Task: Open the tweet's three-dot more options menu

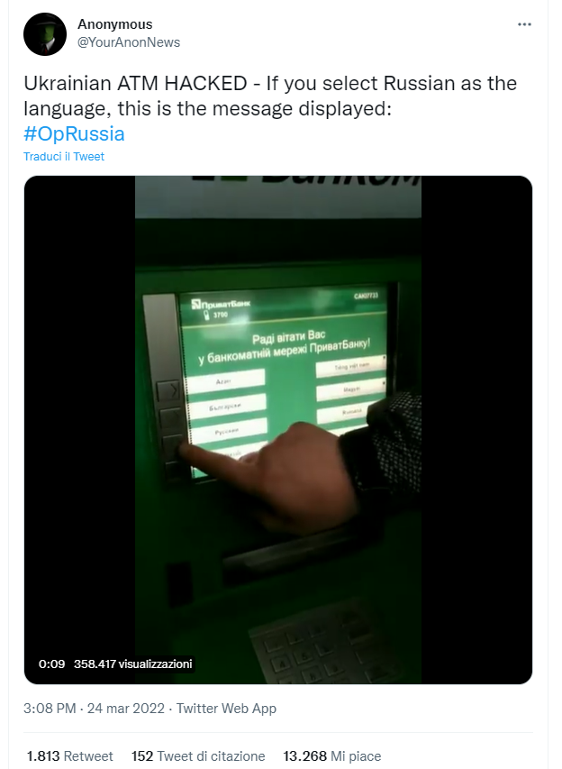Action: click(x=524, y=24)
